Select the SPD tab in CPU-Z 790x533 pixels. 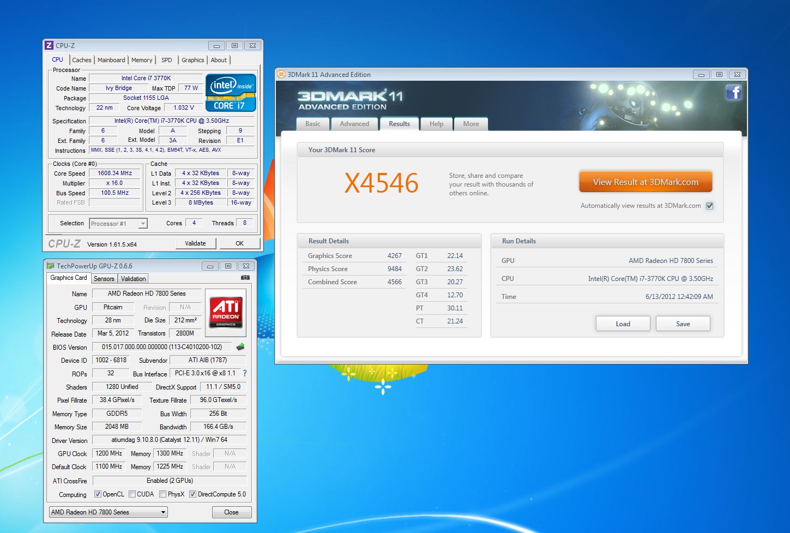click(x=167, y=60)
